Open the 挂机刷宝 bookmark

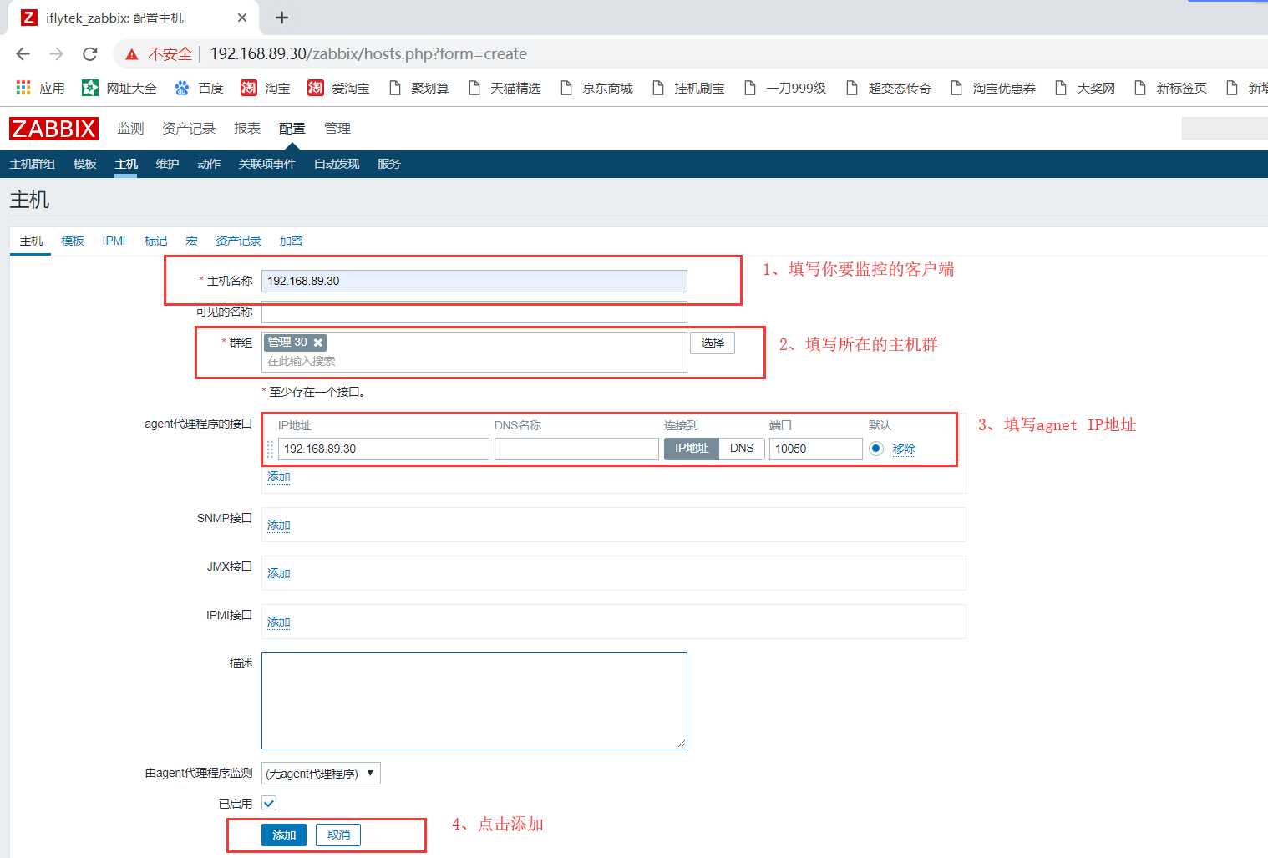coord(688,88)
